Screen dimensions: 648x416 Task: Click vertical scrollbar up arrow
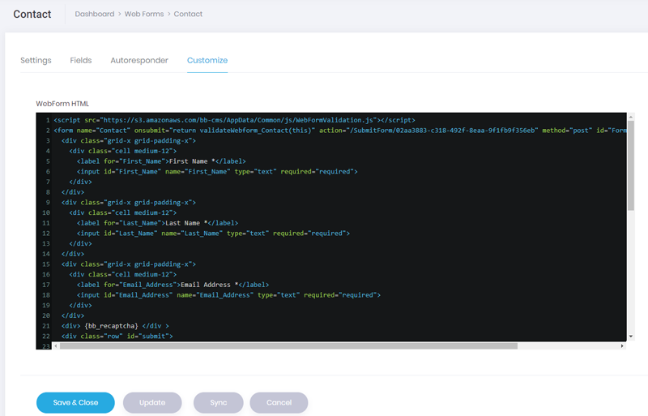(x=631, y=117)
